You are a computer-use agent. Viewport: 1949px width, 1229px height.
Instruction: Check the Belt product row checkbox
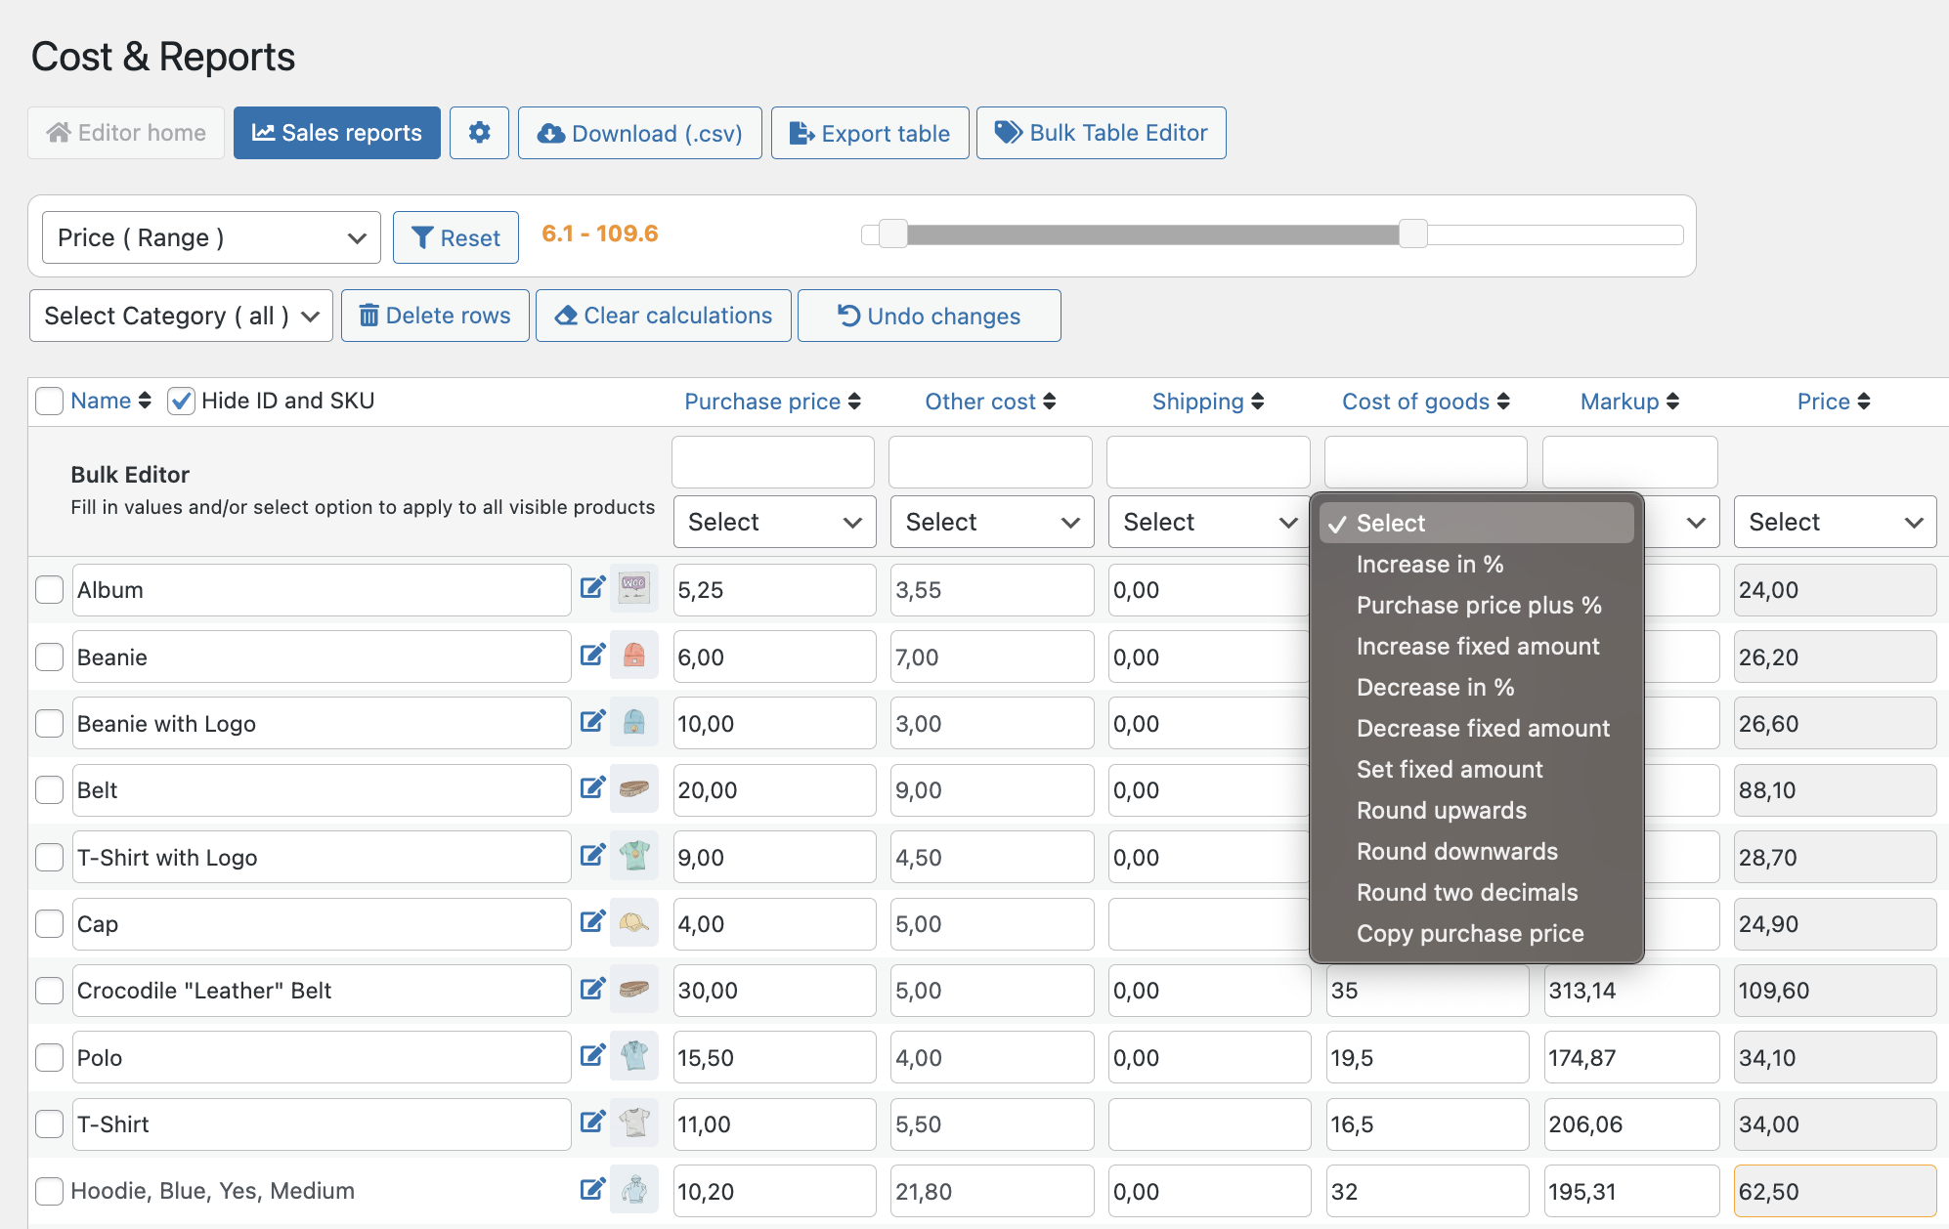(50, 790)
